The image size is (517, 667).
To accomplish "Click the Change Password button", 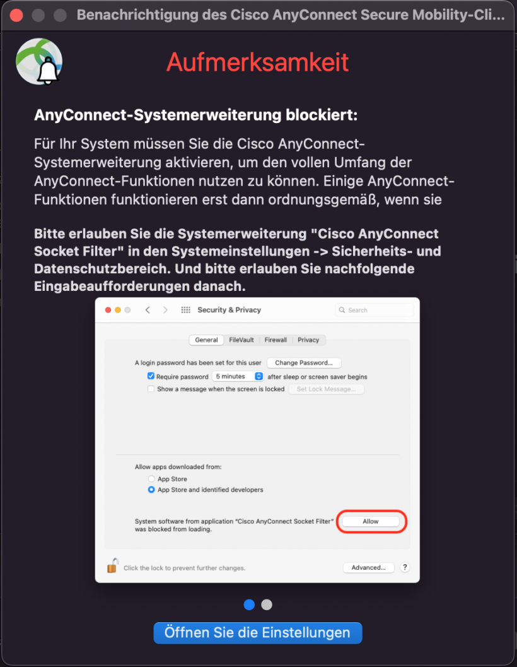I will point(304,362).
